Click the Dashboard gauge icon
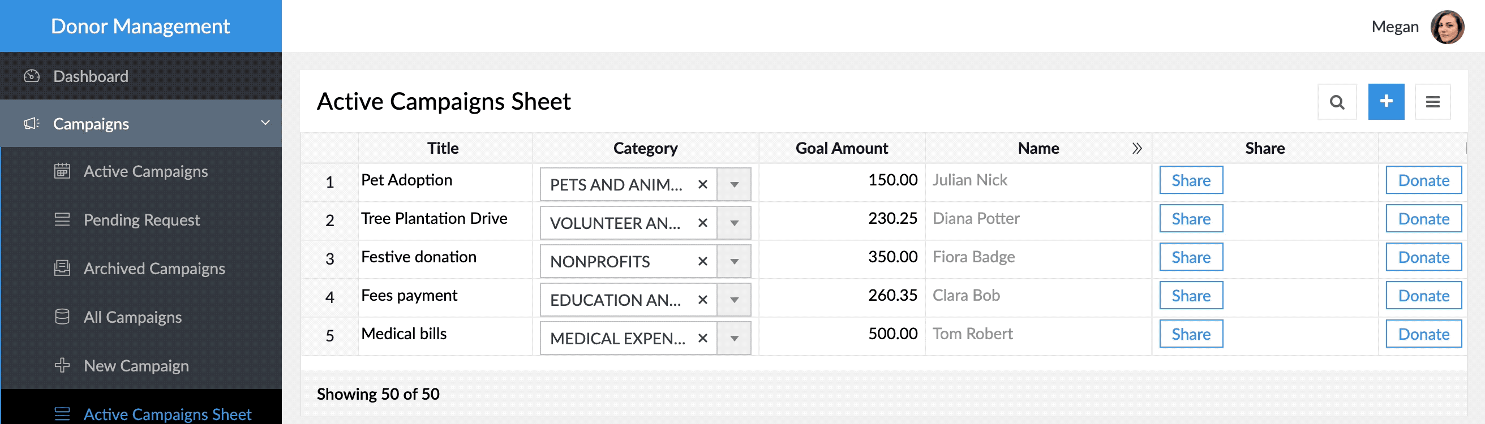The image size is (1485, 424). tap(32, 76)
